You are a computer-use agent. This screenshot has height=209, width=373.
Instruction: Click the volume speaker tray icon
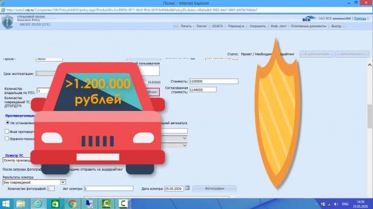coord(336,204)
